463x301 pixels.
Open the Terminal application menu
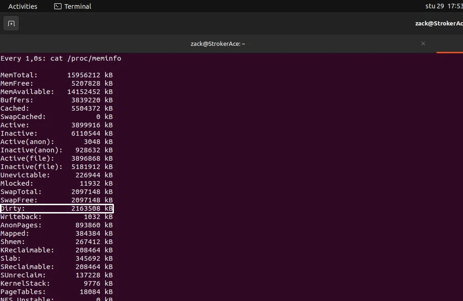[x=72, y=6]
